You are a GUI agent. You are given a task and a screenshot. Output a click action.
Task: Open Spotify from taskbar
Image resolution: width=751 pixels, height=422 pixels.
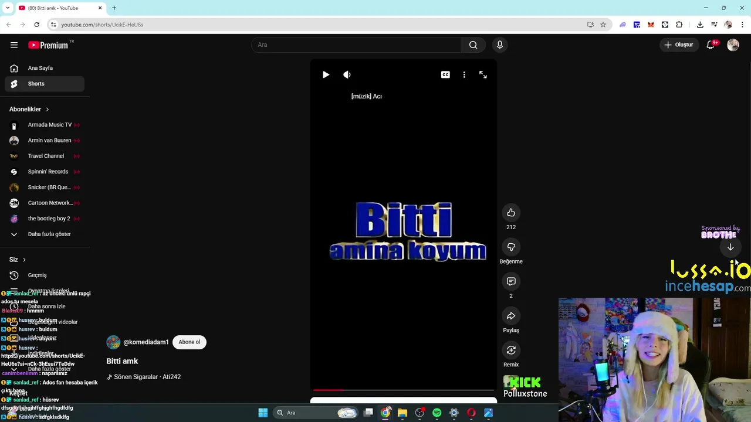tap(437, 413)
